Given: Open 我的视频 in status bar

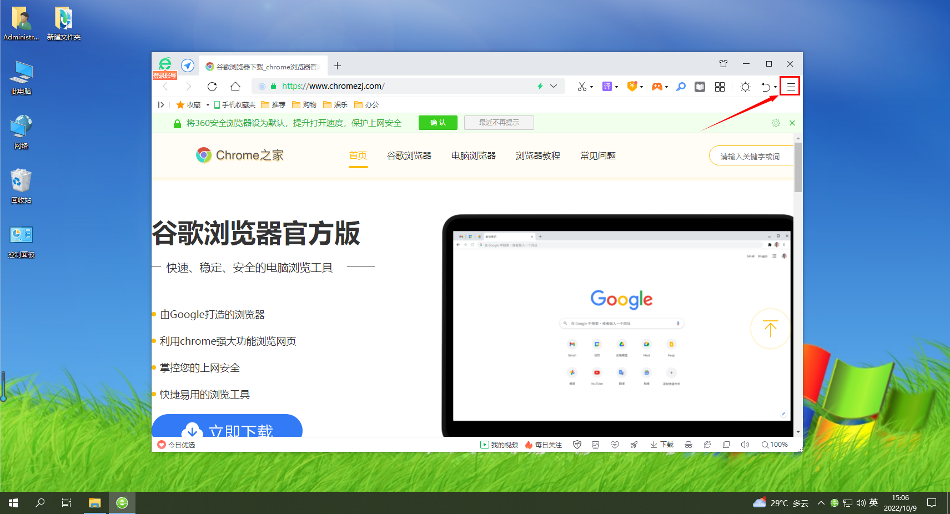Looking at the screenshot, I should (499, 445).
